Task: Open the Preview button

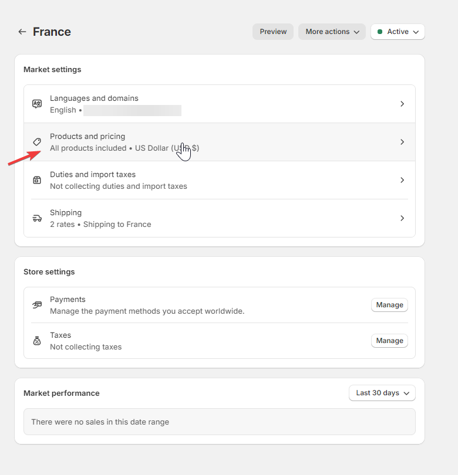Action: tap(273, 32)
